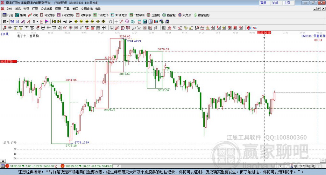Open the 工具 menu
Screen dimensions: 326x175
tap(67, 9)
